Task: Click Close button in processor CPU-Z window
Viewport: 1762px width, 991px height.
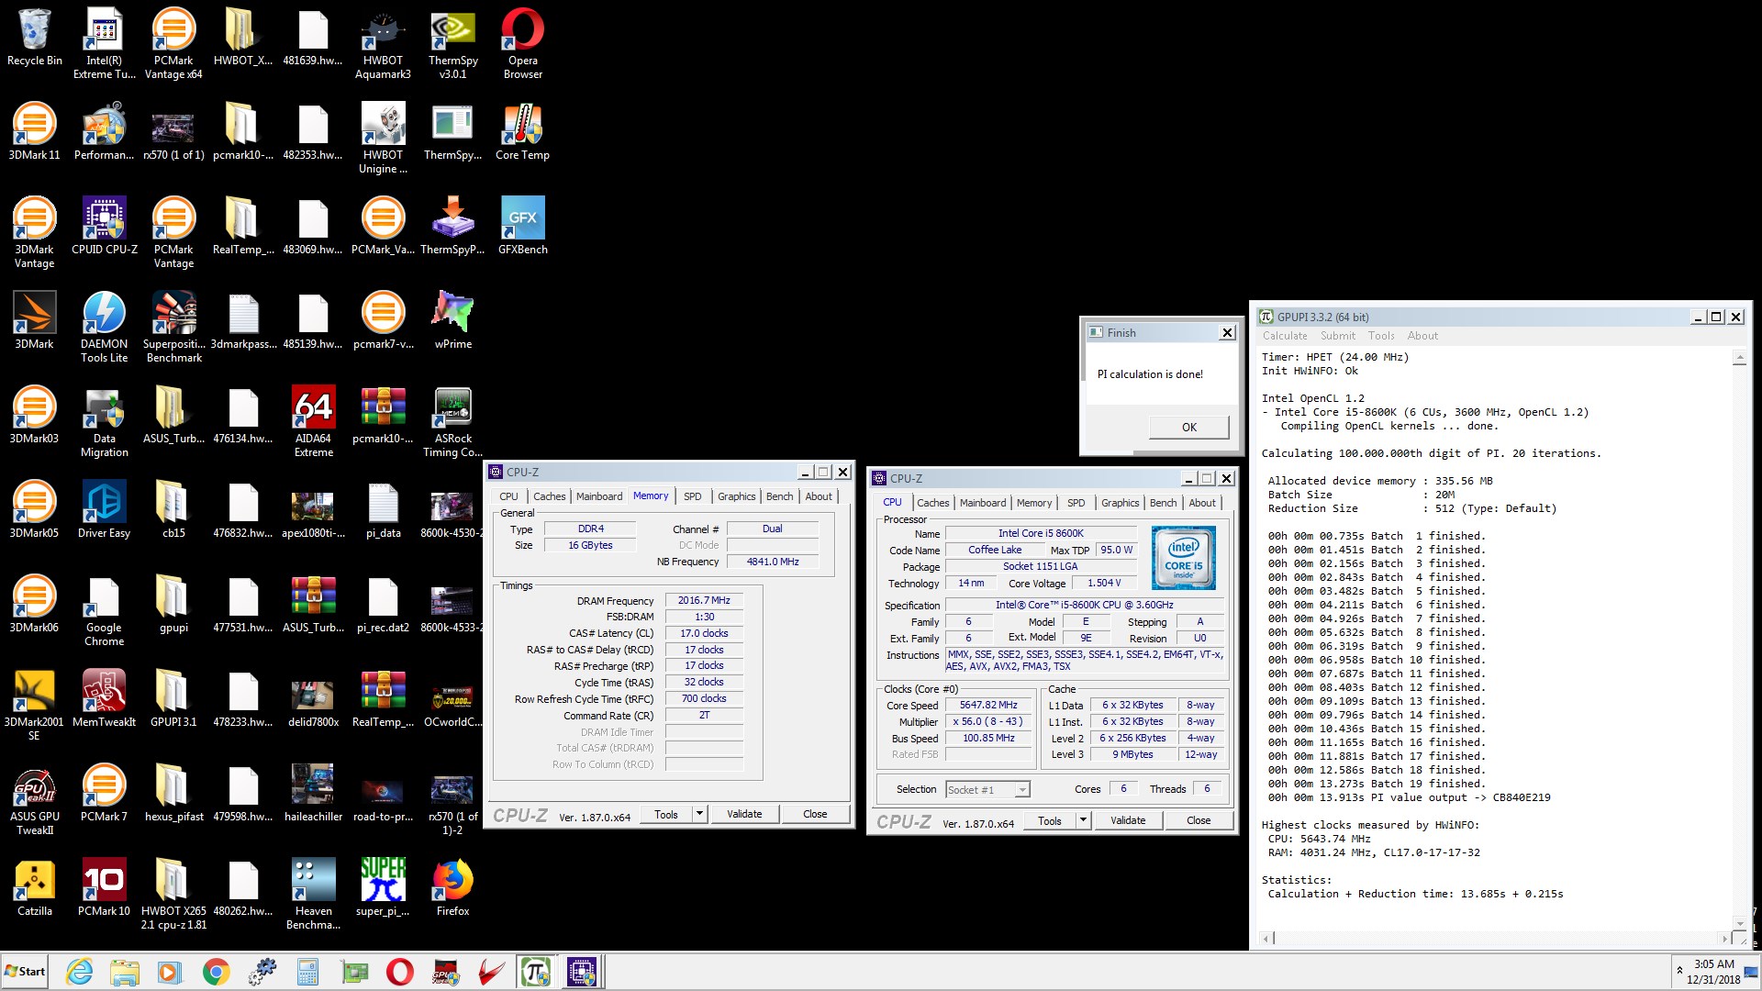Action: pyautogui.click(x=1199, y=820)
